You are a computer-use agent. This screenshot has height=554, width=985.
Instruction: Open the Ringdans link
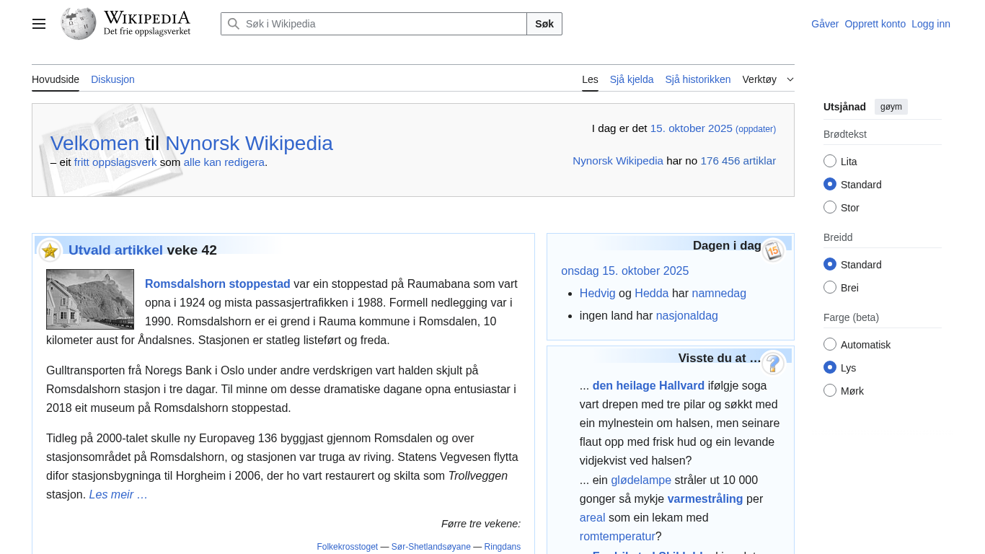click(503, 547)
